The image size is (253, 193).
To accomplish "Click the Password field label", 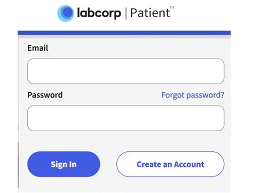I will [x=45, y=95].
